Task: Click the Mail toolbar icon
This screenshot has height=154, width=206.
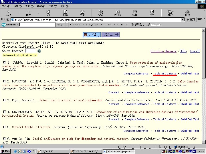Action: pos(170,13)
